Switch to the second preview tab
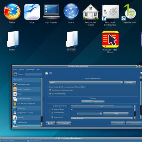This screenshot has height=142, width=142. click(99, 102)
